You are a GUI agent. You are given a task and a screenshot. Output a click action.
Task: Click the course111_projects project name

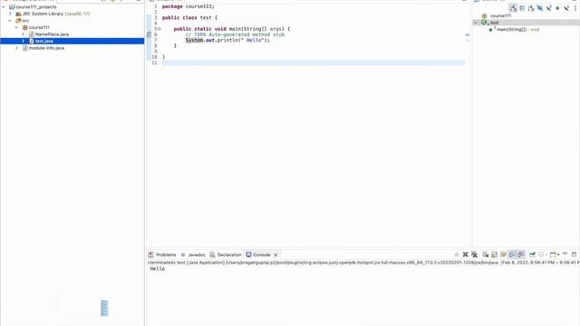(36, 7)
